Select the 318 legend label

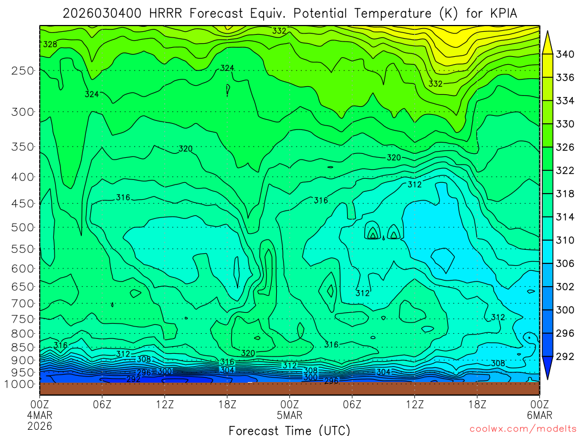click(x=564, y=194)
